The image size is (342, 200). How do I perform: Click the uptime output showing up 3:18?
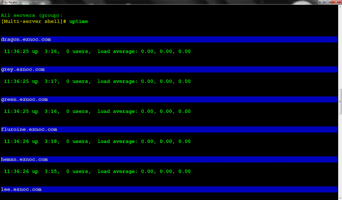pos(97,141)
